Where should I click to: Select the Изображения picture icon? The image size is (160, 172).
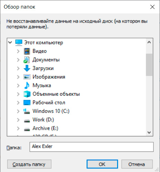(x=27, y=77)
